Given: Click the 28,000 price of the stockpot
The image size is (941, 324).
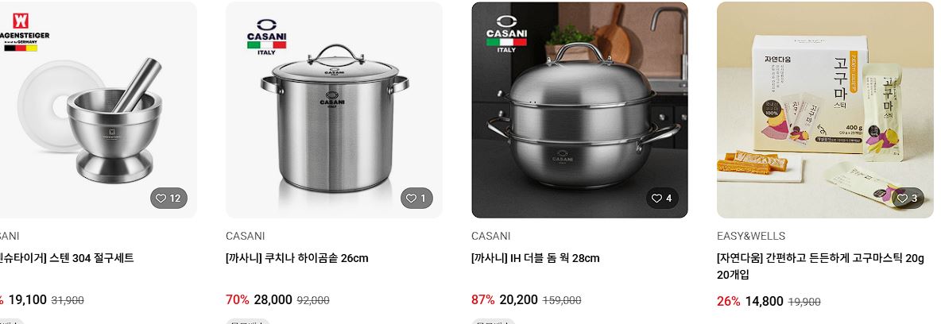Looking at the screenshot, I should (x=273, y=299).
